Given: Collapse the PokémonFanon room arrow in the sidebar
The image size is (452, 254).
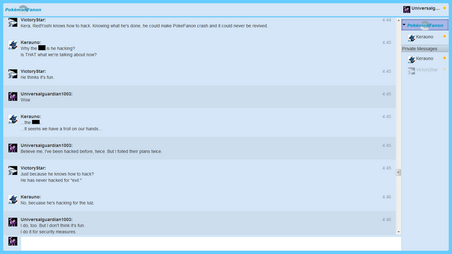Looking at the screenshot, I should pos(404,25).
